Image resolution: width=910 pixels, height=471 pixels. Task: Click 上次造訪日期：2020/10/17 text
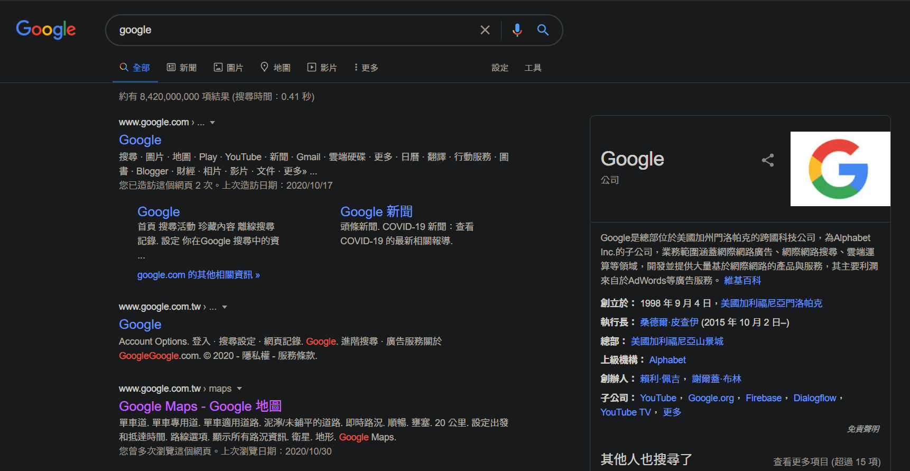point(277,186)
